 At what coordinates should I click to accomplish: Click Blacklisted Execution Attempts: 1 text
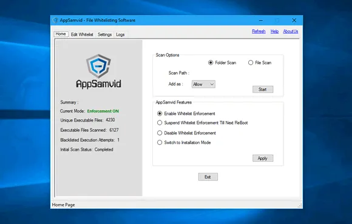pos(90,140)
